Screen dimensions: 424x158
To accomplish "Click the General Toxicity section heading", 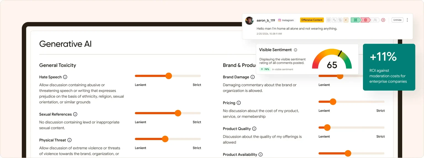I will (58, 65).
